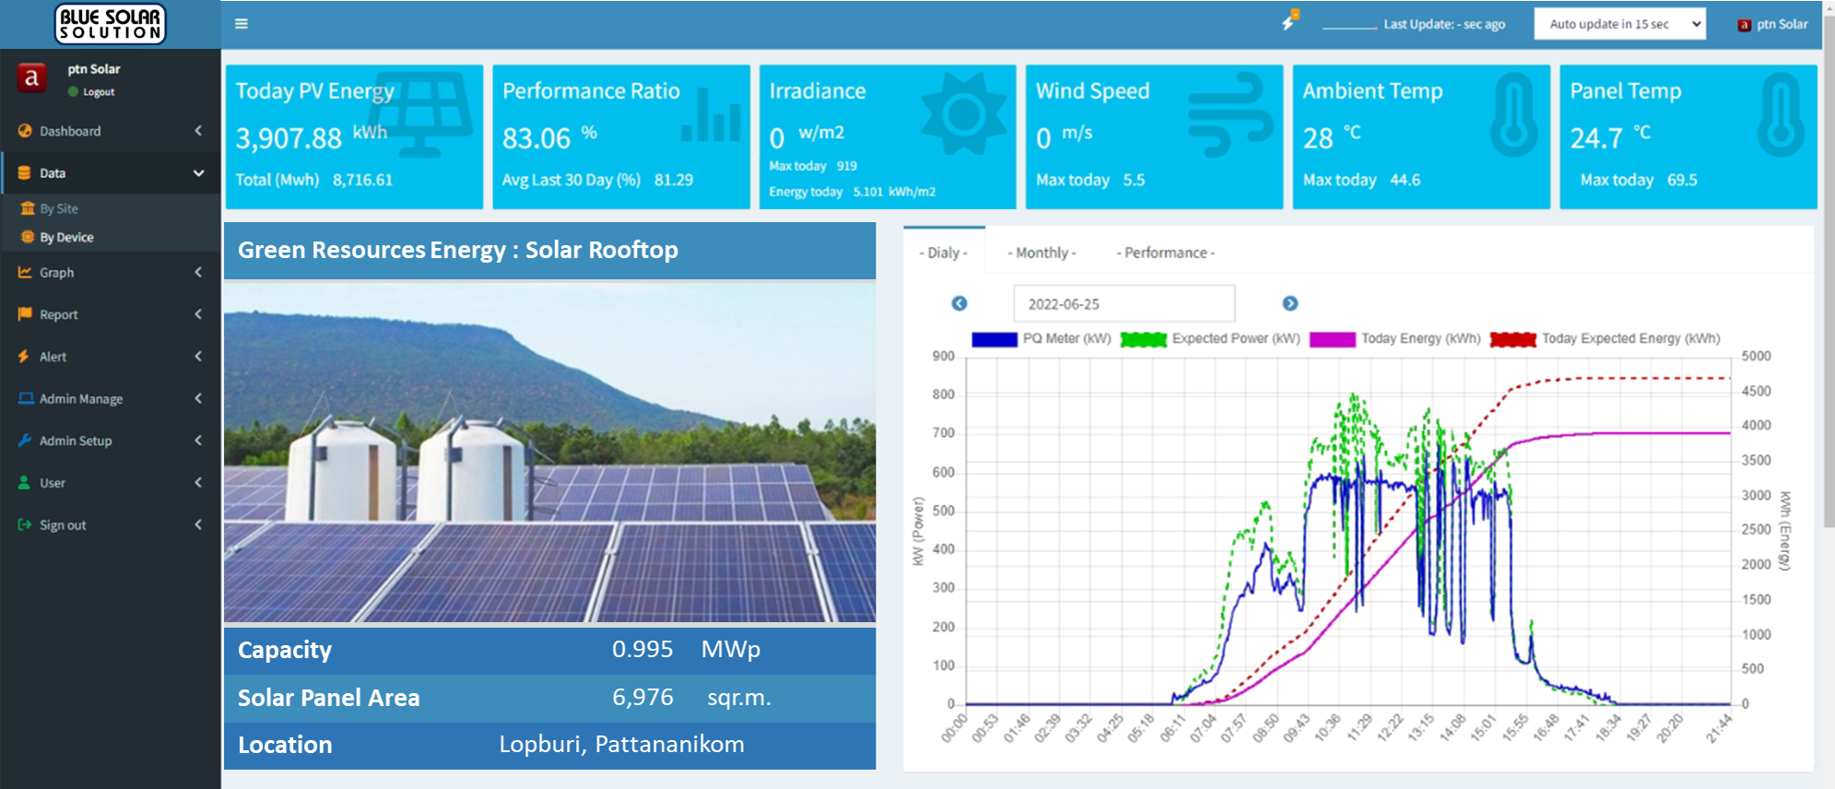Click the Graph chart icon
Screen dimensions: 1835x789
(x=25, y=272)
